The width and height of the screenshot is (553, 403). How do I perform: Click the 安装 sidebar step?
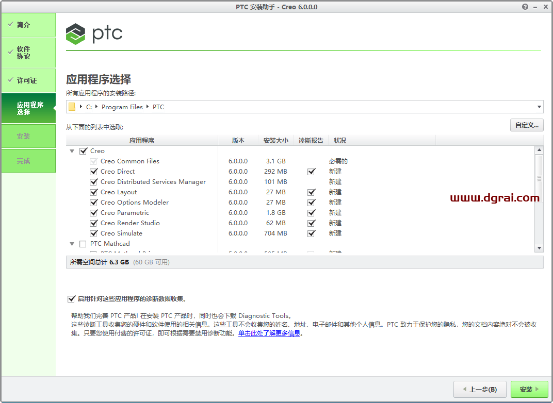click(x=28, y=136)
